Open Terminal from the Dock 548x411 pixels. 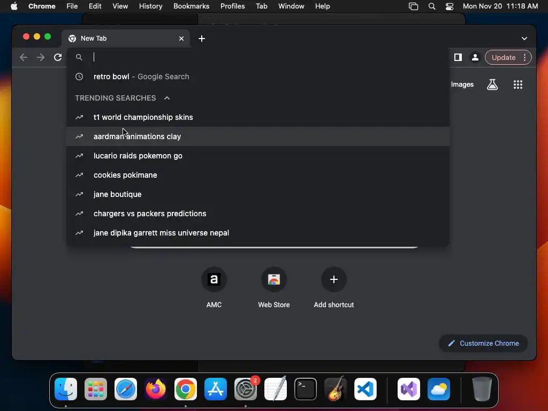point(306,389)
